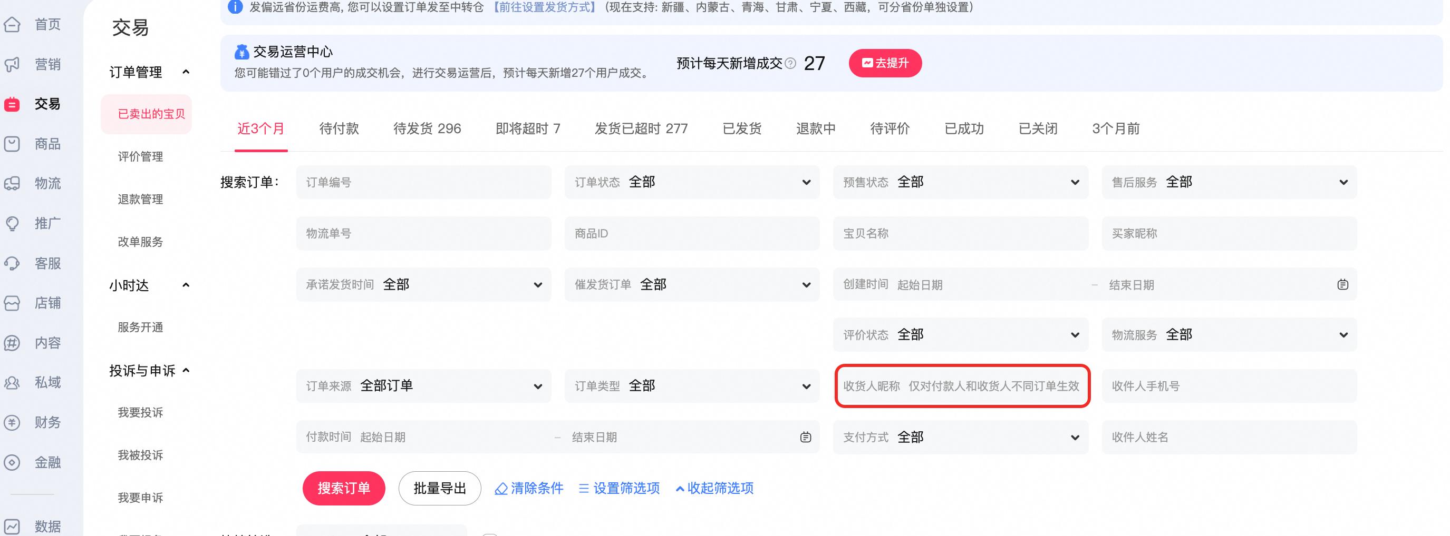Click the blue info icon in top notice
This screenshot has width=1450, height=536.
tap(235, 7)
